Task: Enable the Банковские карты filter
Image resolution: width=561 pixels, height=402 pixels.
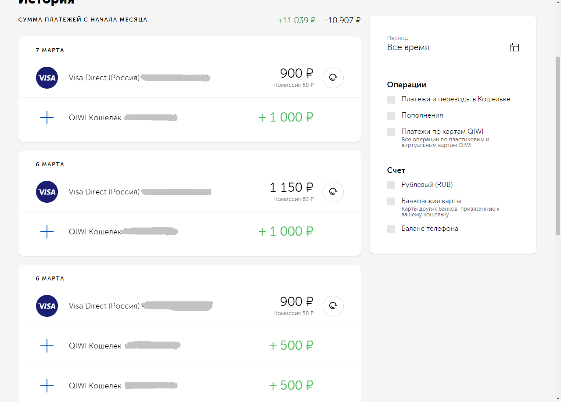Action: 391,201
